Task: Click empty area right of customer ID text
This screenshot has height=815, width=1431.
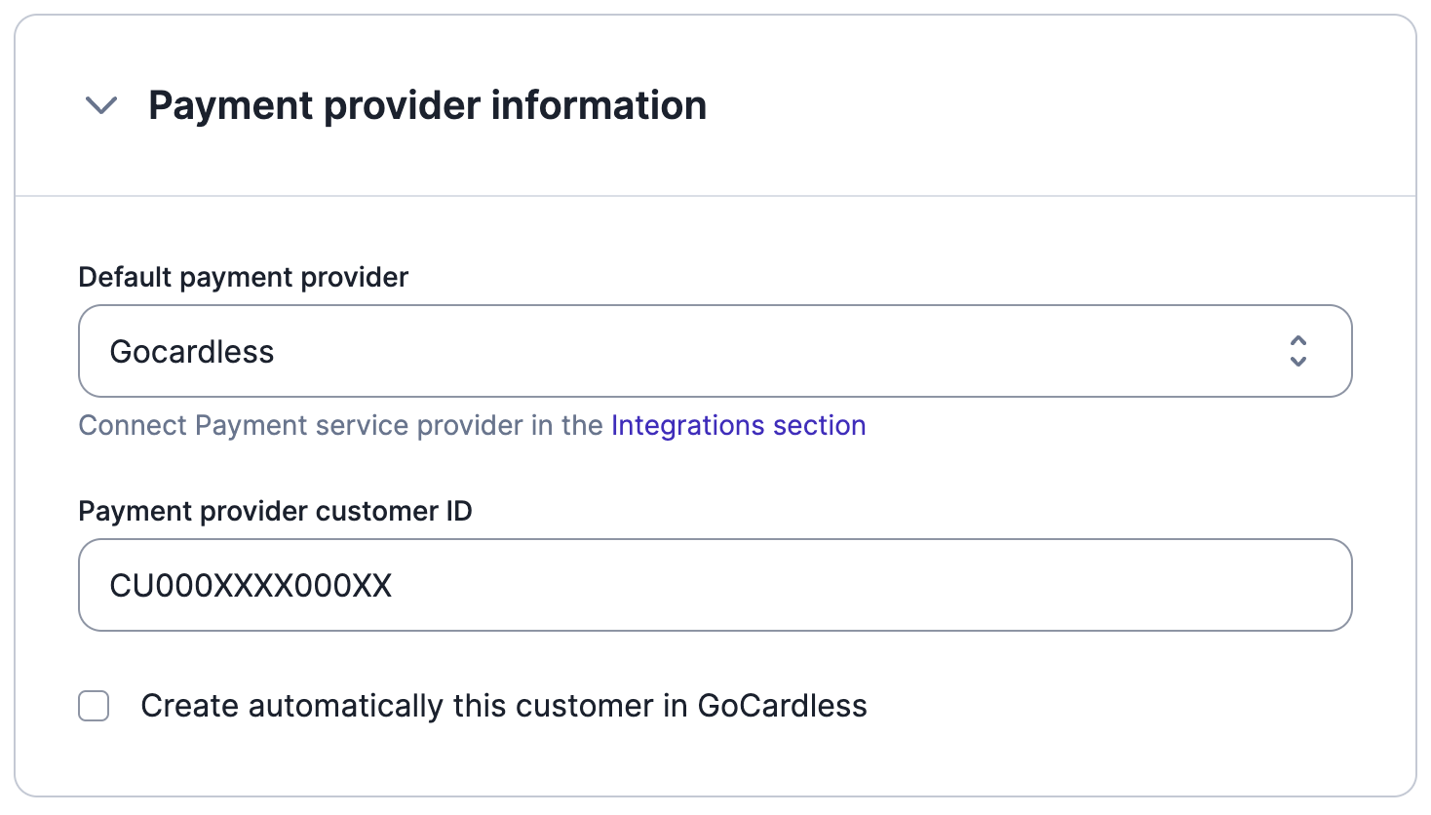Action: coord(868,585)
